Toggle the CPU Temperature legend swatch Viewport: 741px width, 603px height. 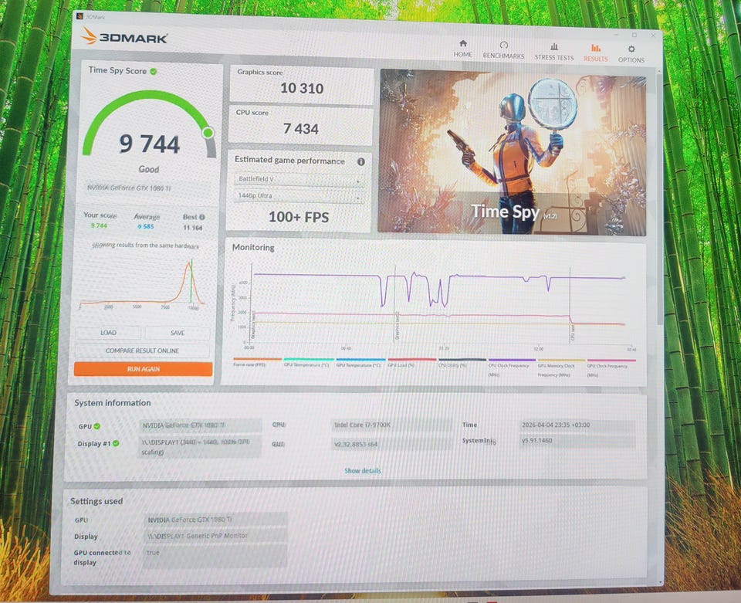[x=308, y=360]
